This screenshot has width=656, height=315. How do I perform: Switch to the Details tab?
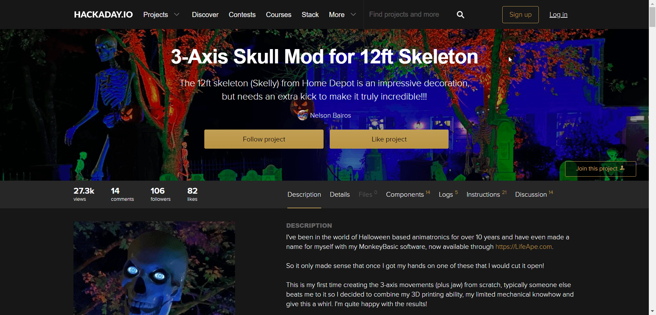coord(340,194)
